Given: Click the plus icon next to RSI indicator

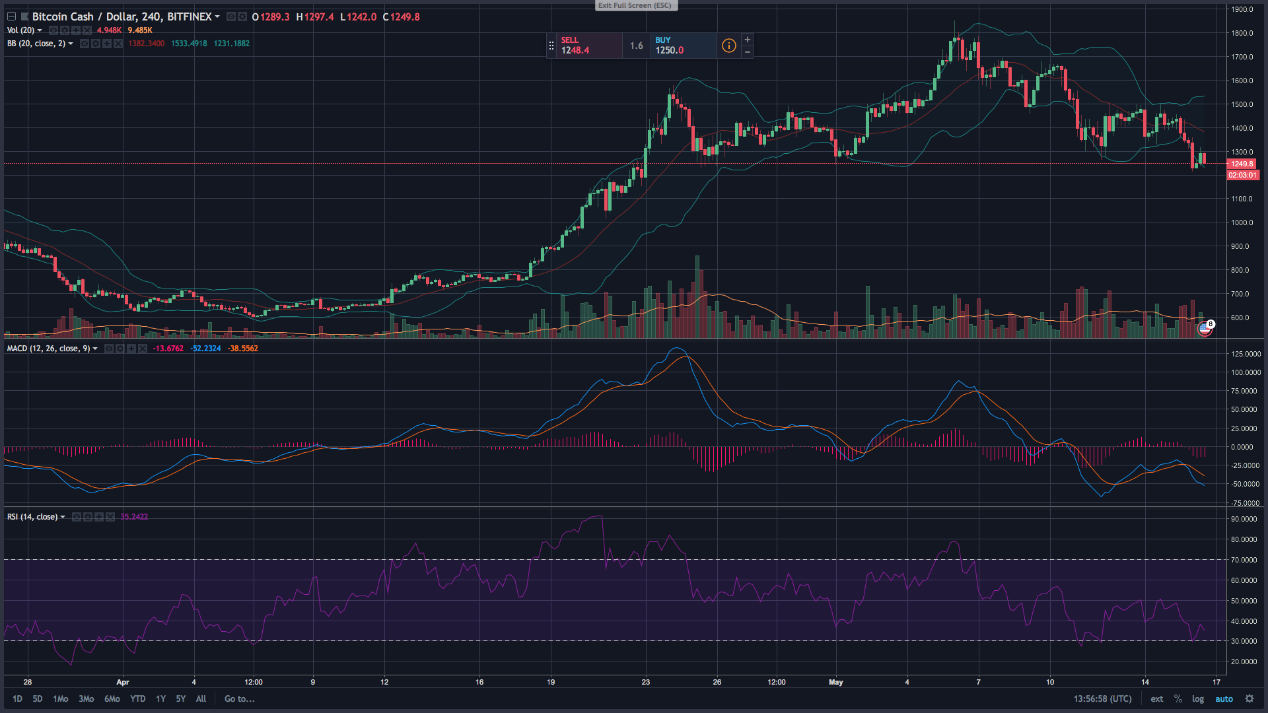Looking at the screenshot, I should tap(99, 517).
